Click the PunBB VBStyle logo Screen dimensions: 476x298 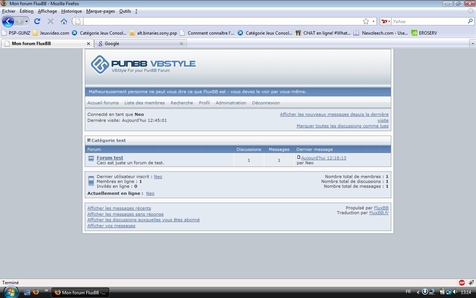click(x=143, y=64)
